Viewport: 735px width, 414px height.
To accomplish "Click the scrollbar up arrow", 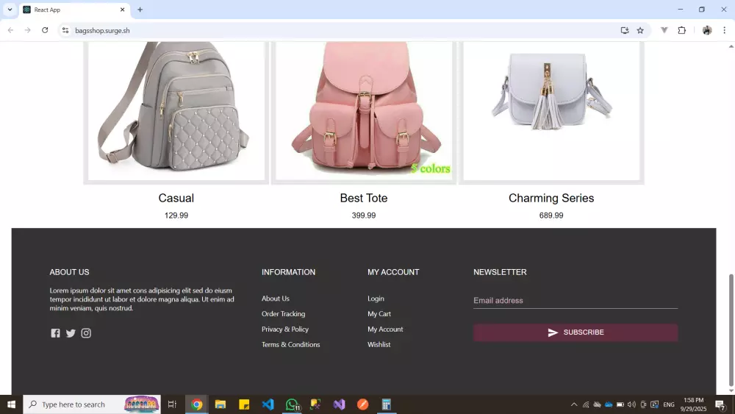I will click(x=731, y=46).
